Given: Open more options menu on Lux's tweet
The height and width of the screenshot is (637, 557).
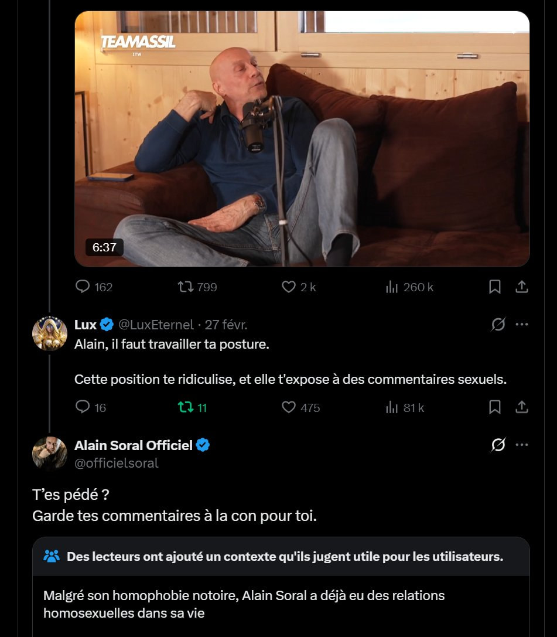Looking at the screenshot, I should tap(522, 324).
